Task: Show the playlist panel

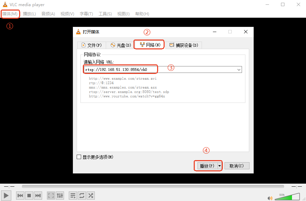Action: [73, 195]
